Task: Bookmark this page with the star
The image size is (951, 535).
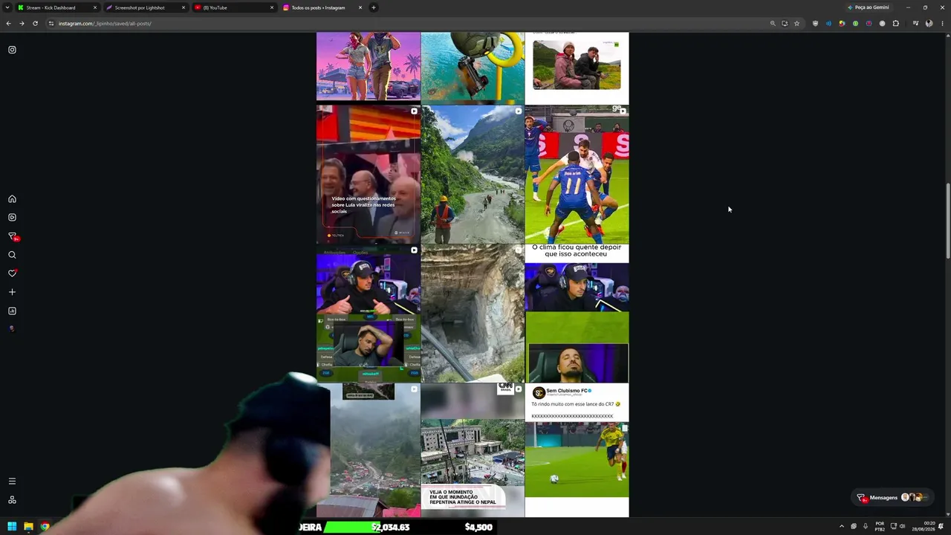Action: pos(796,23)
